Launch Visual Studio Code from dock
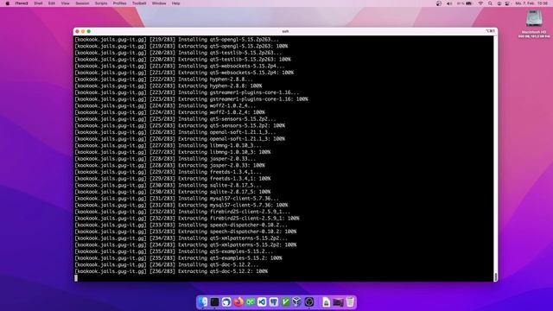The width and height of the screenshot is (553, 311). tap(262, 302)
